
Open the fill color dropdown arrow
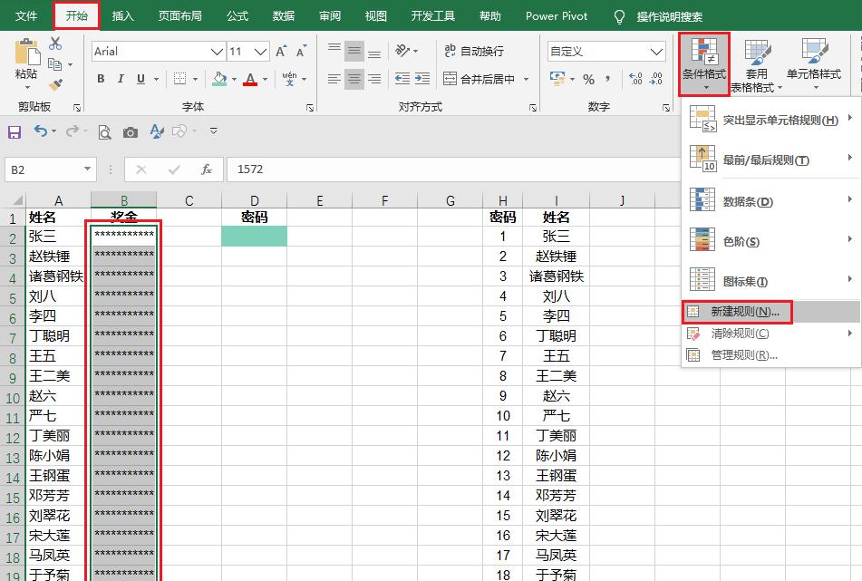(x=234, y=80)
